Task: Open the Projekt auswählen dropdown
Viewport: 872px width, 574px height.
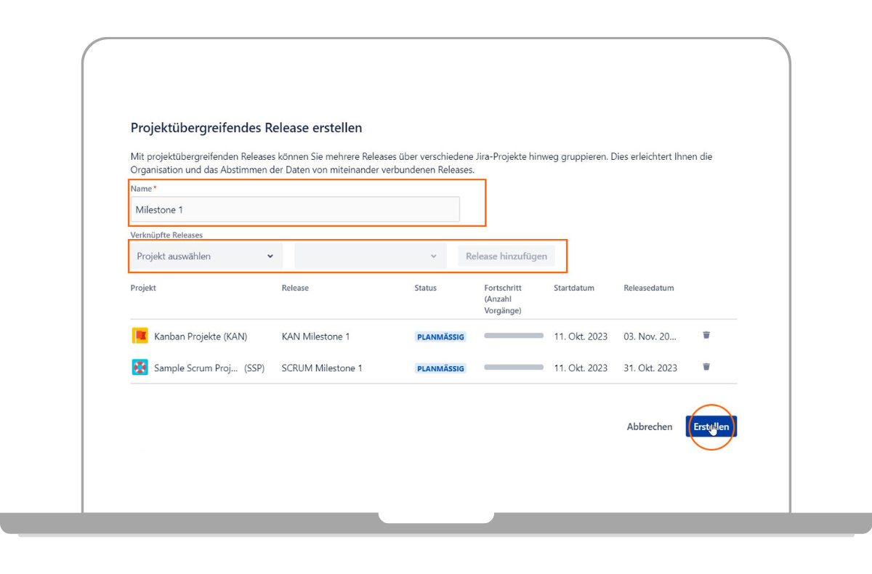Action: tap(206, 256)
